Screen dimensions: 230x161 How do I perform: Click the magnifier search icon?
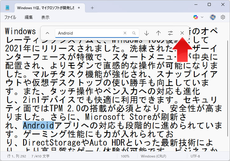pyautogui.click(x=134, y=33)
